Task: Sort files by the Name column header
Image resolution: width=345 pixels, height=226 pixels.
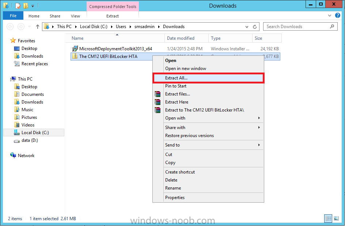Action: (x=115, y=38)
